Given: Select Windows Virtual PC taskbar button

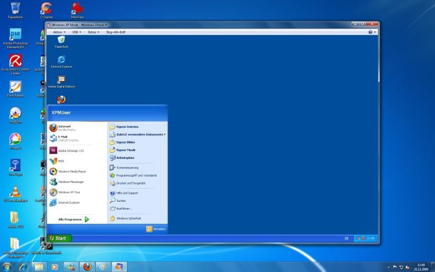Looking at the screenshot, I should pyautogui.click(x=119, y=267).
